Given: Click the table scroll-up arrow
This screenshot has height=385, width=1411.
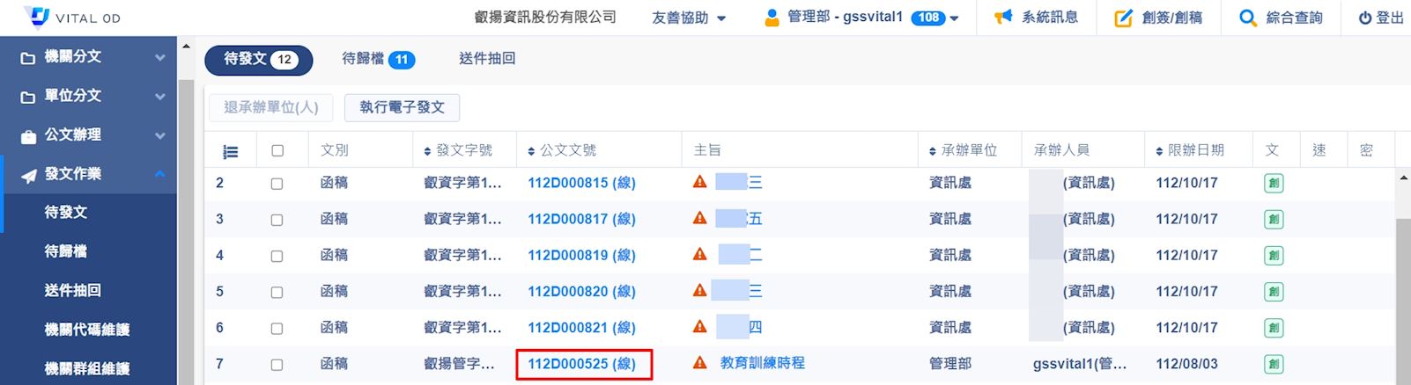Looking at the screenshot, I should pos(1403,178).
